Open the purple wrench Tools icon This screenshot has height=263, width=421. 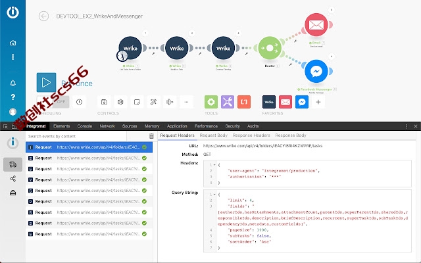pos(228,102)
